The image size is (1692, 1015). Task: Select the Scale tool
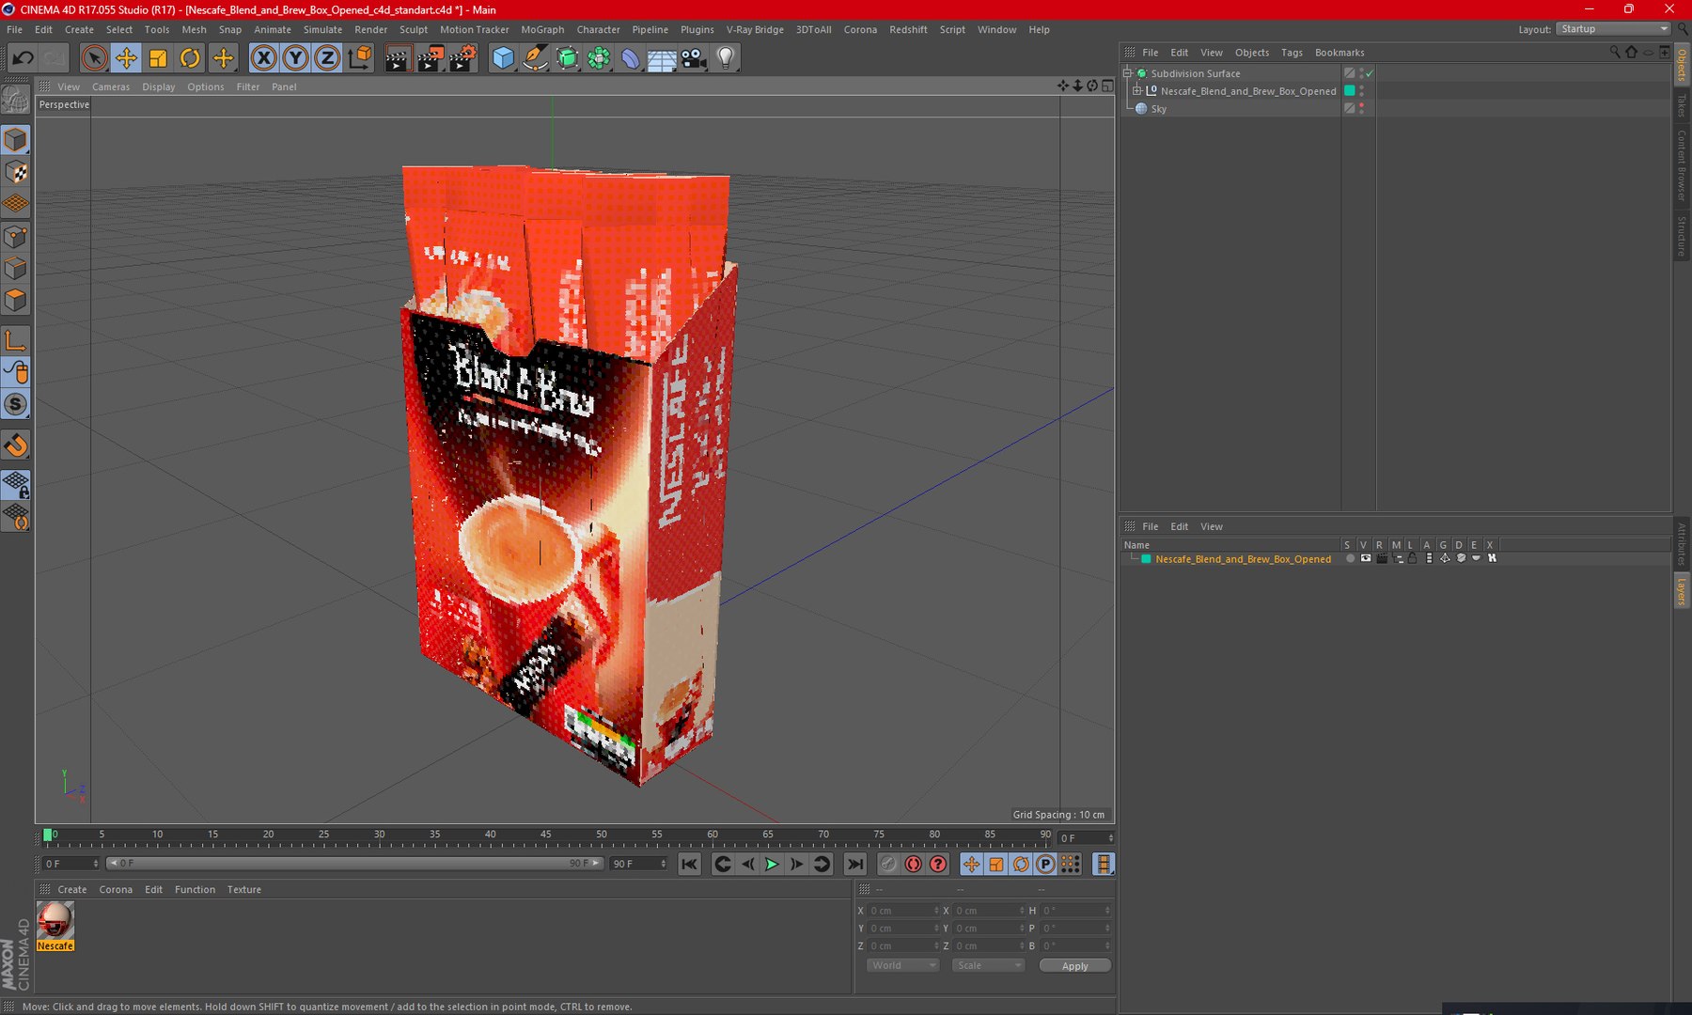point(158,58)
